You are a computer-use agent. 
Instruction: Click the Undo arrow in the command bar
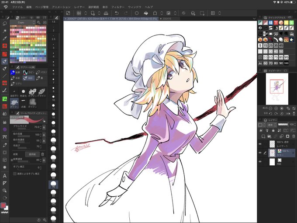coord(117,13)
